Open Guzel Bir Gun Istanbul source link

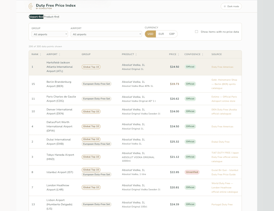click(225, 172)
